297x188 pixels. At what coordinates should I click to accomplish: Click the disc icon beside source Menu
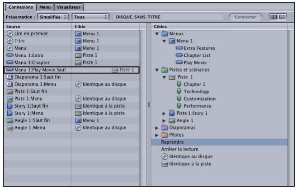point(10,48)
